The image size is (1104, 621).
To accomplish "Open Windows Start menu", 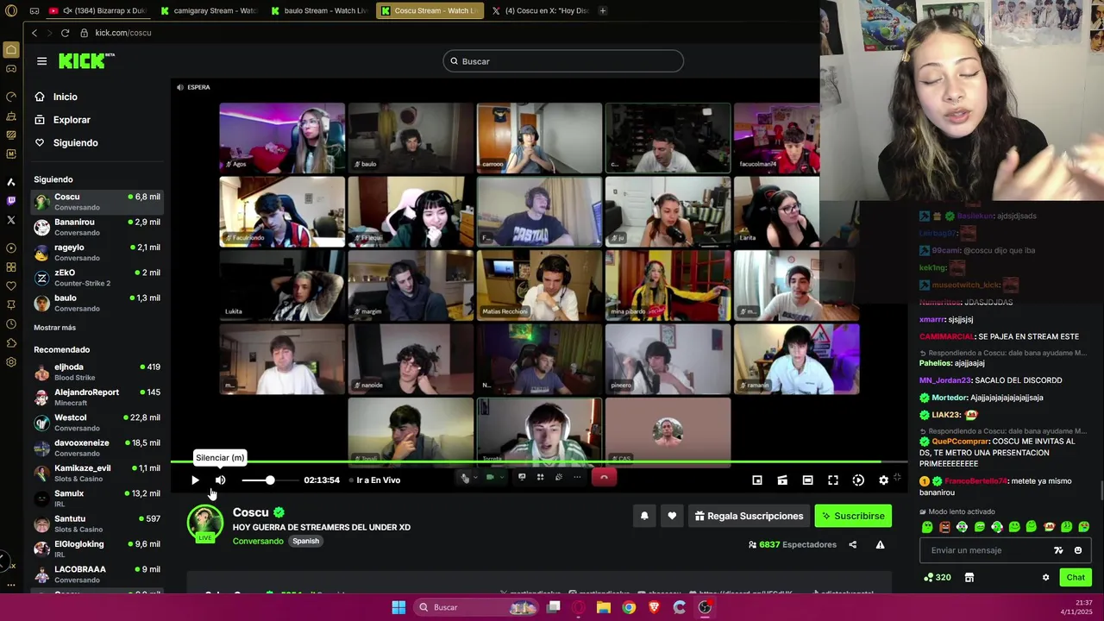I will [398, 607].
